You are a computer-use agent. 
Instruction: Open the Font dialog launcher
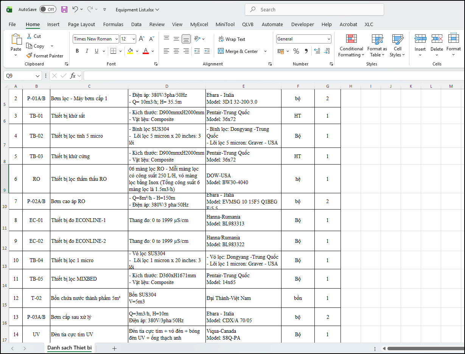[156, 64]
